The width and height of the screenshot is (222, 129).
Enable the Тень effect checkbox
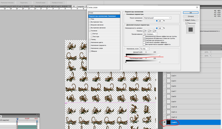coord(90,19)
